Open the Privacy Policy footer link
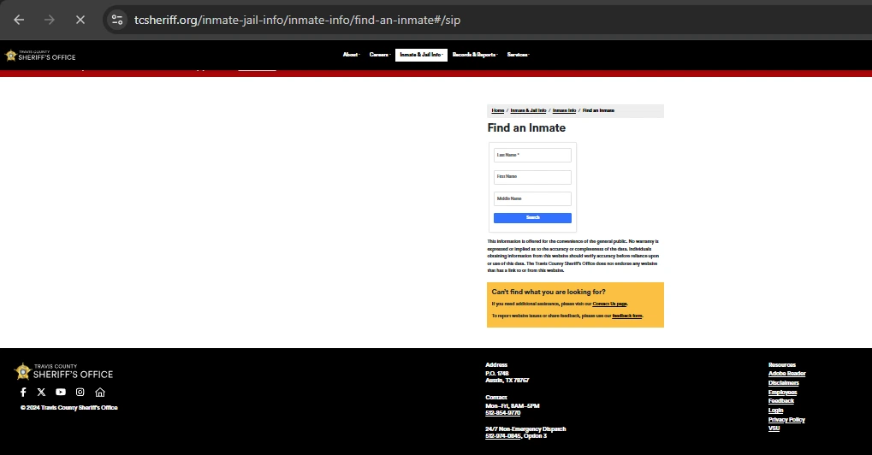Screen dimensions: 872x455 coord(786,419)
